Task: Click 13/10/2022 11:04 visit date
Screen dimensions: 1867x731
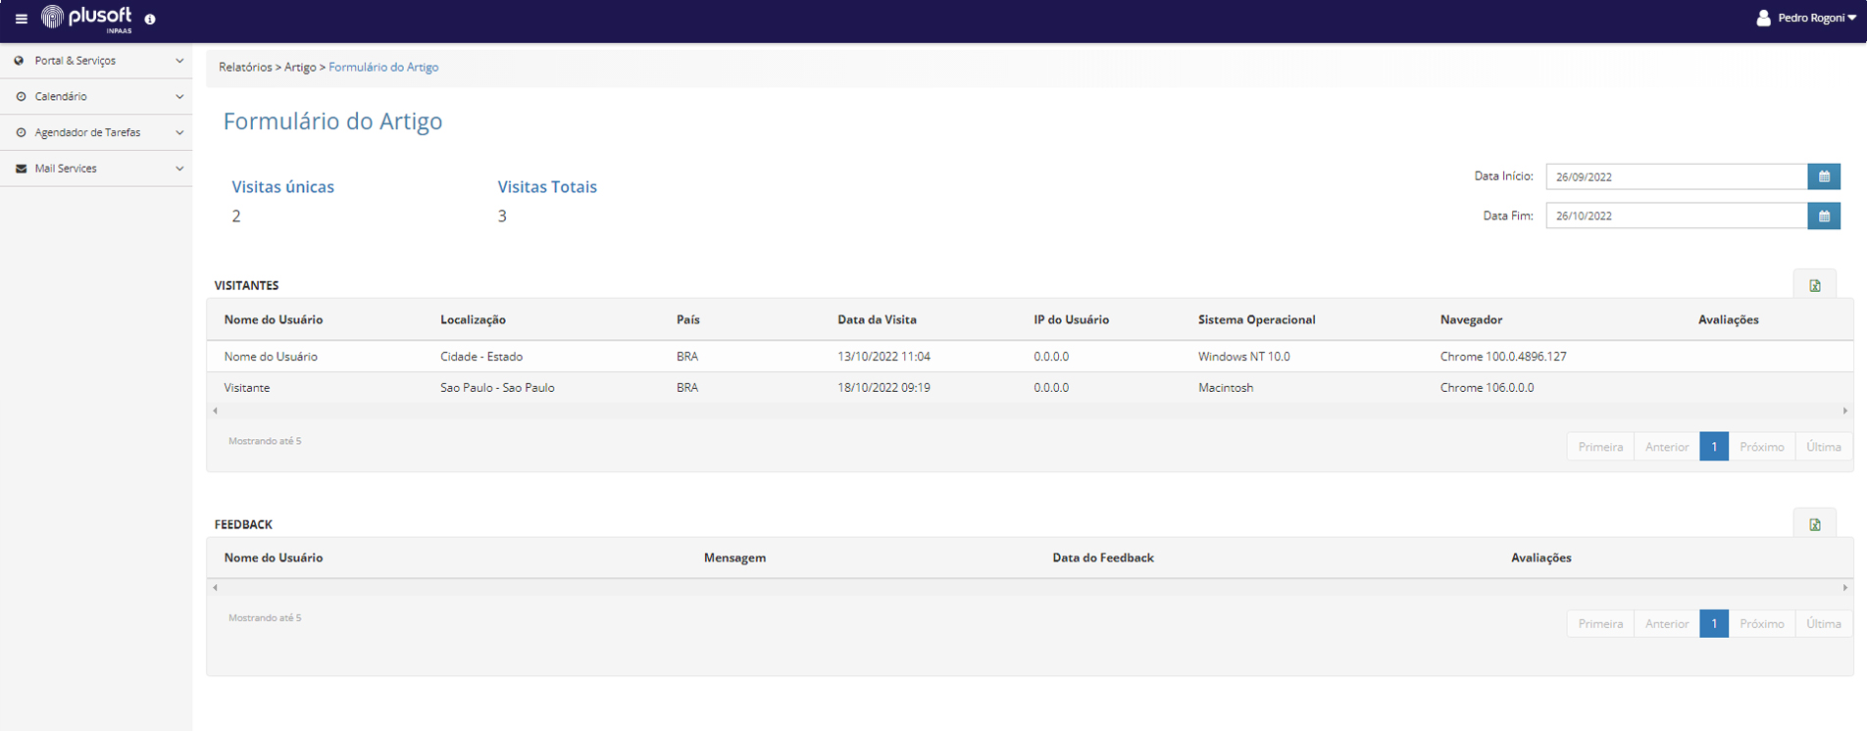Action: (883, 357)
